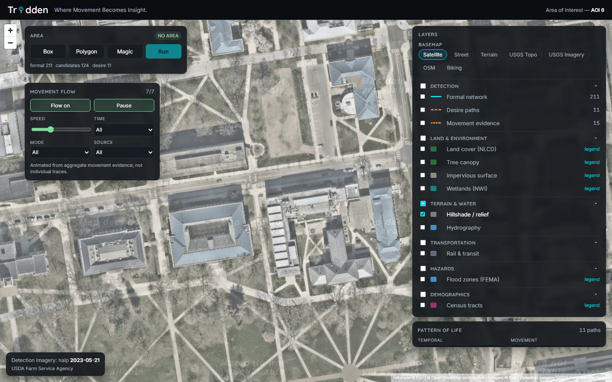Toggle the Impervious surface checkbox
The width and height of the screenshot is (612, 382).
tap(422, 175)
